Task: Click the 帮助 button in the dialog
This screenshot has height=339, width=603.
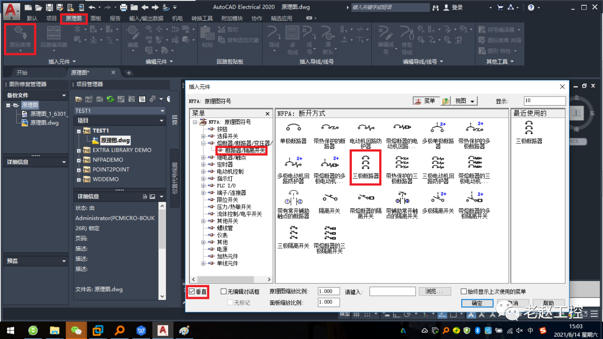Action: pyautogui.click(x=548, y=303)
